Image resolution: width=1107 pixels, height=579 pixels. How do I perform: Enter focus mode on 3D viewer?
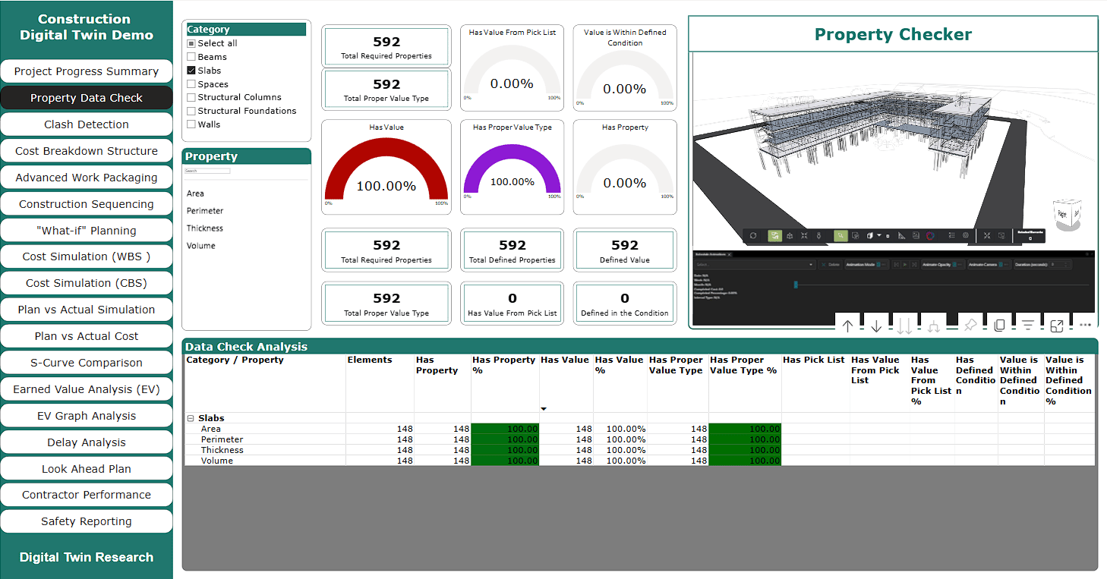[1056, 326]
